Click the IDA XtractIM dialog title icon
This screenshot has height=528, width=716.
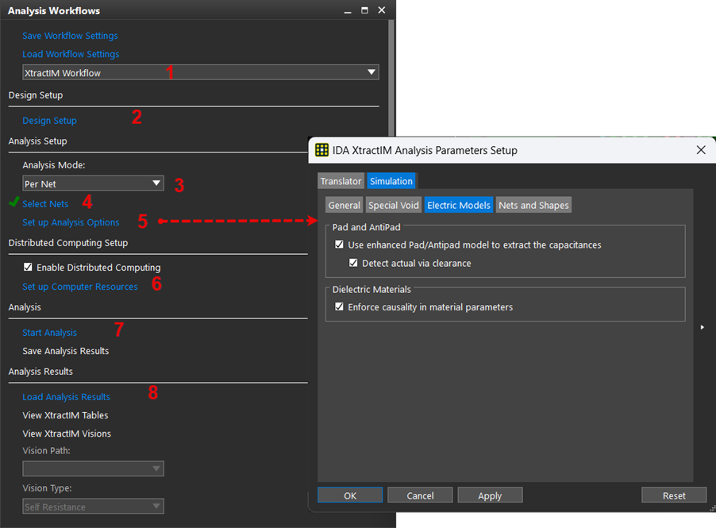(x=321, y=150)
